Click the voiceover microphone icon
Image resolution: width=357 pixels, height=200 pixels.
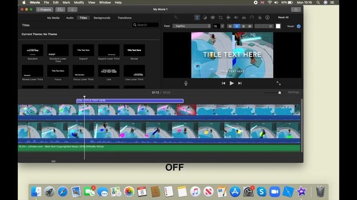tap(186, 83)
